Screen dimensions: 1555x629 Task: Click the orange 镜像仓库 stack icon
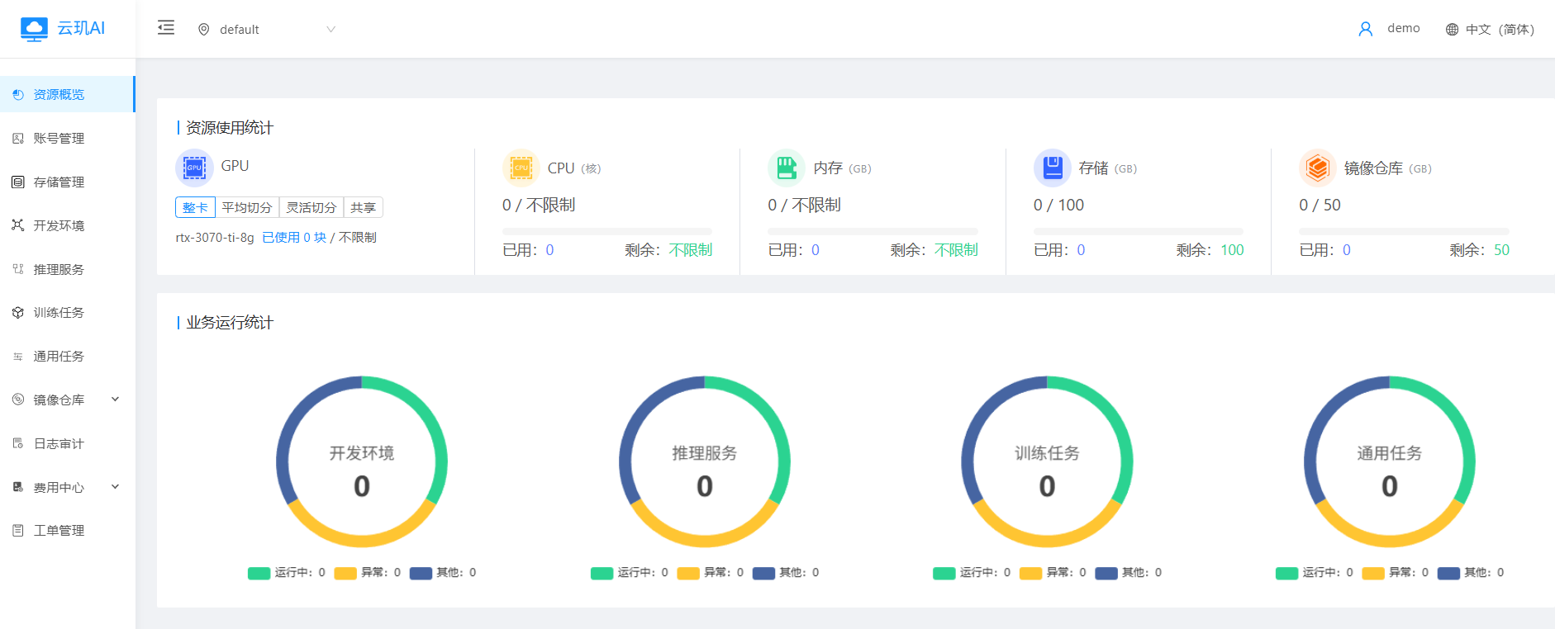coord(1317,168)
